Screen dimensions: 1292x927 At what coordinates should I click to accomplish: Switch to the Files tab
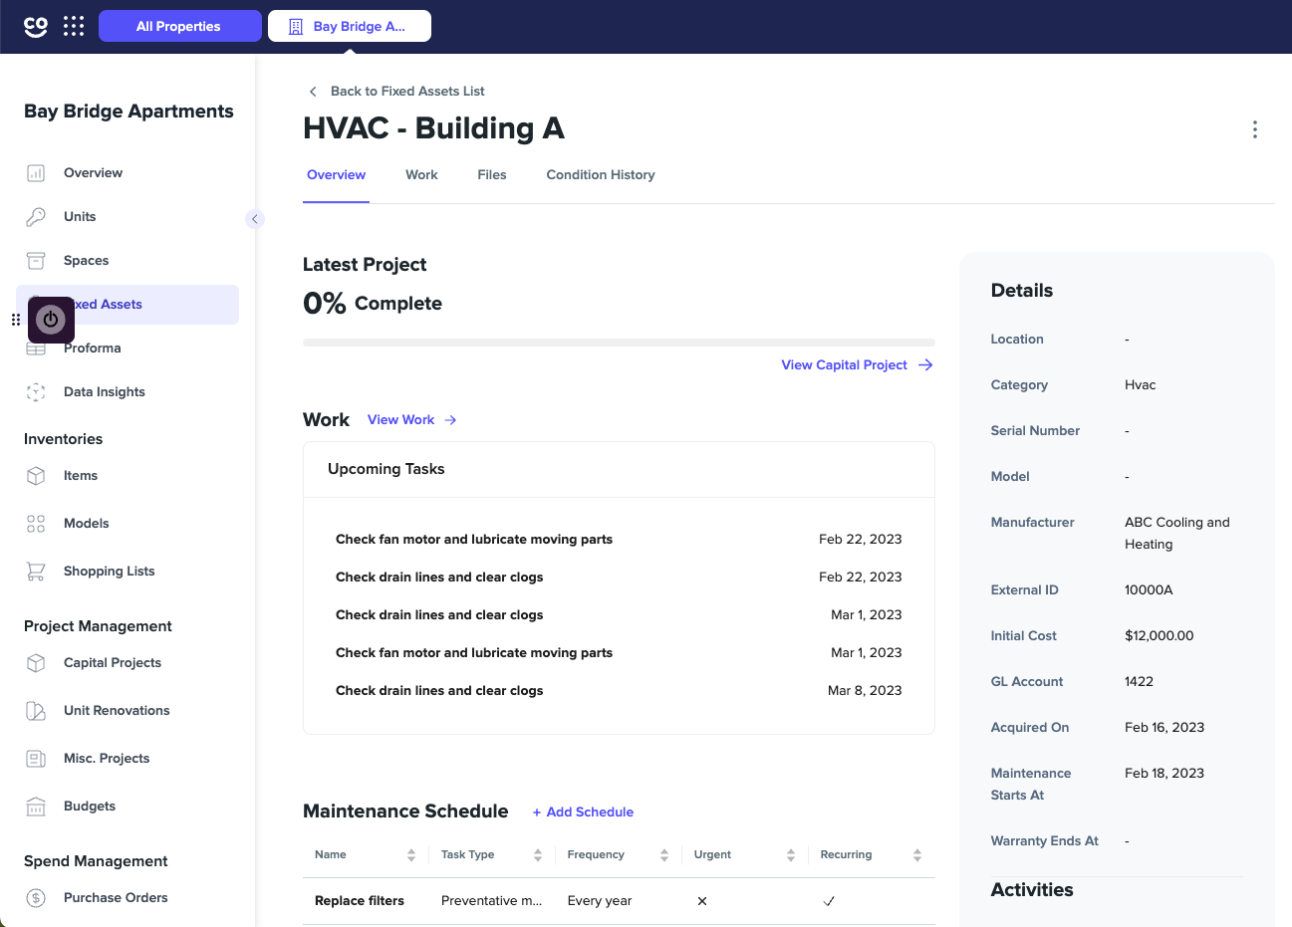point(491,174)
